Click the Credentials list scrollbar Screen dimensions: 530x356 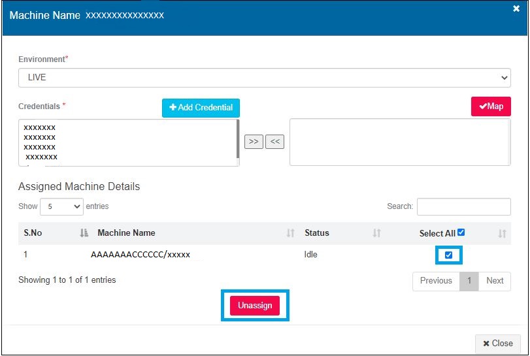click(x=237, y=139)
